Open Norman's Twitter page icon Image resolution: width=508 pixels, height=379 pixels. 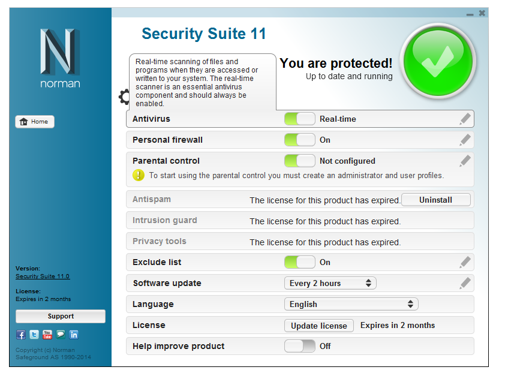[x=34, y=335]
